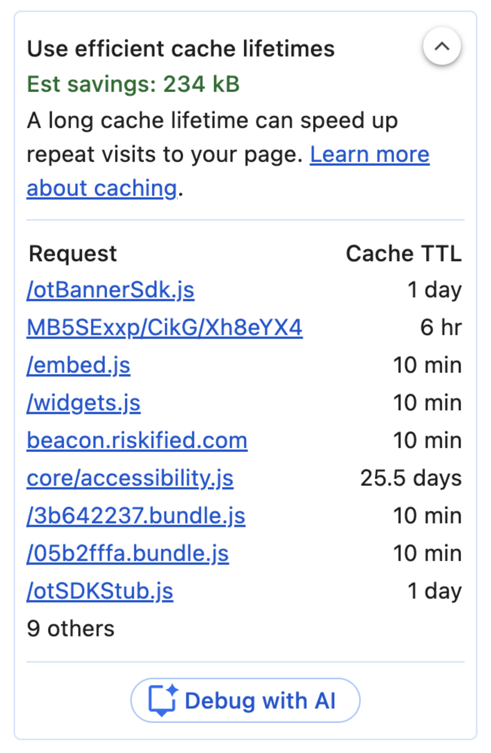Expand the 9 others entries

pos(70,629)
